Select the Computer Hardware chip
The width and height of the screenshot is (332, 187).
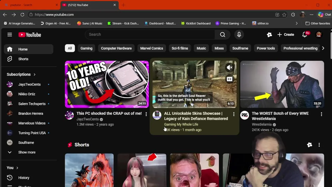[x=116, y=48]
